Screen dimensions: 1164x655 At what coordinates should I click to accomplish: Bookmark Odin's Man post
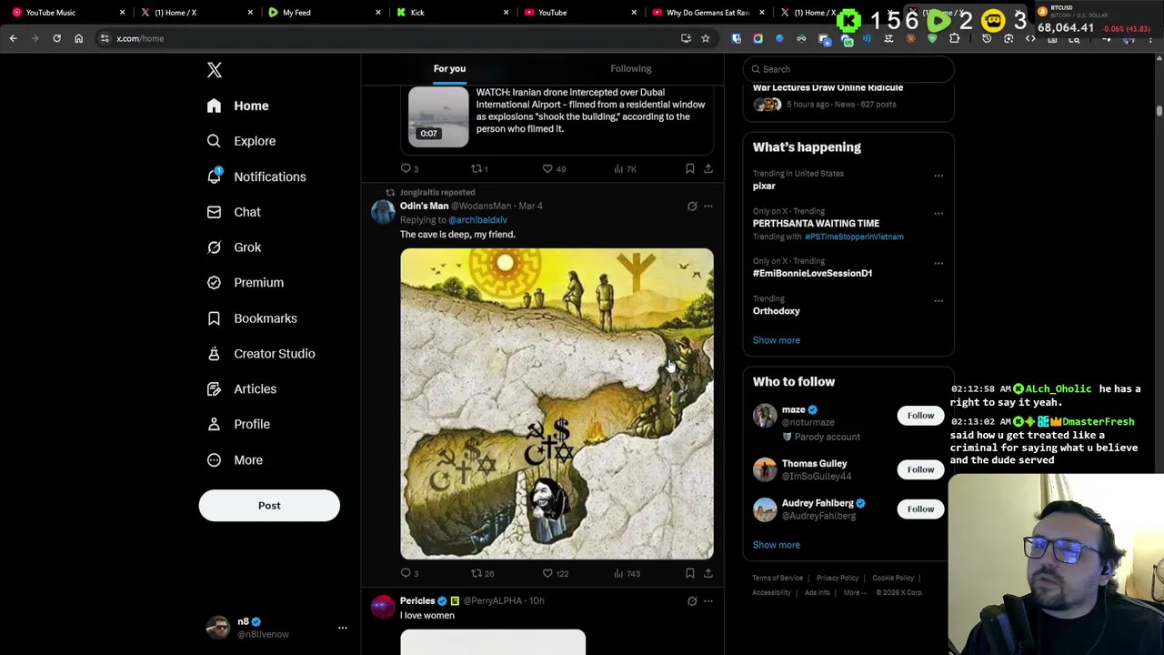(689, 573)
